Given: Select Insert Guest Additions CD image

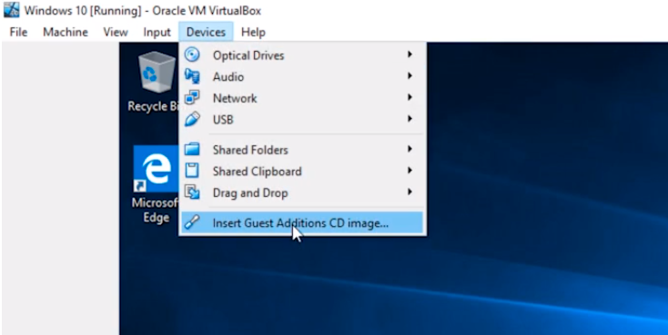Looking at the screenshot, I should [x=302, y=222].
